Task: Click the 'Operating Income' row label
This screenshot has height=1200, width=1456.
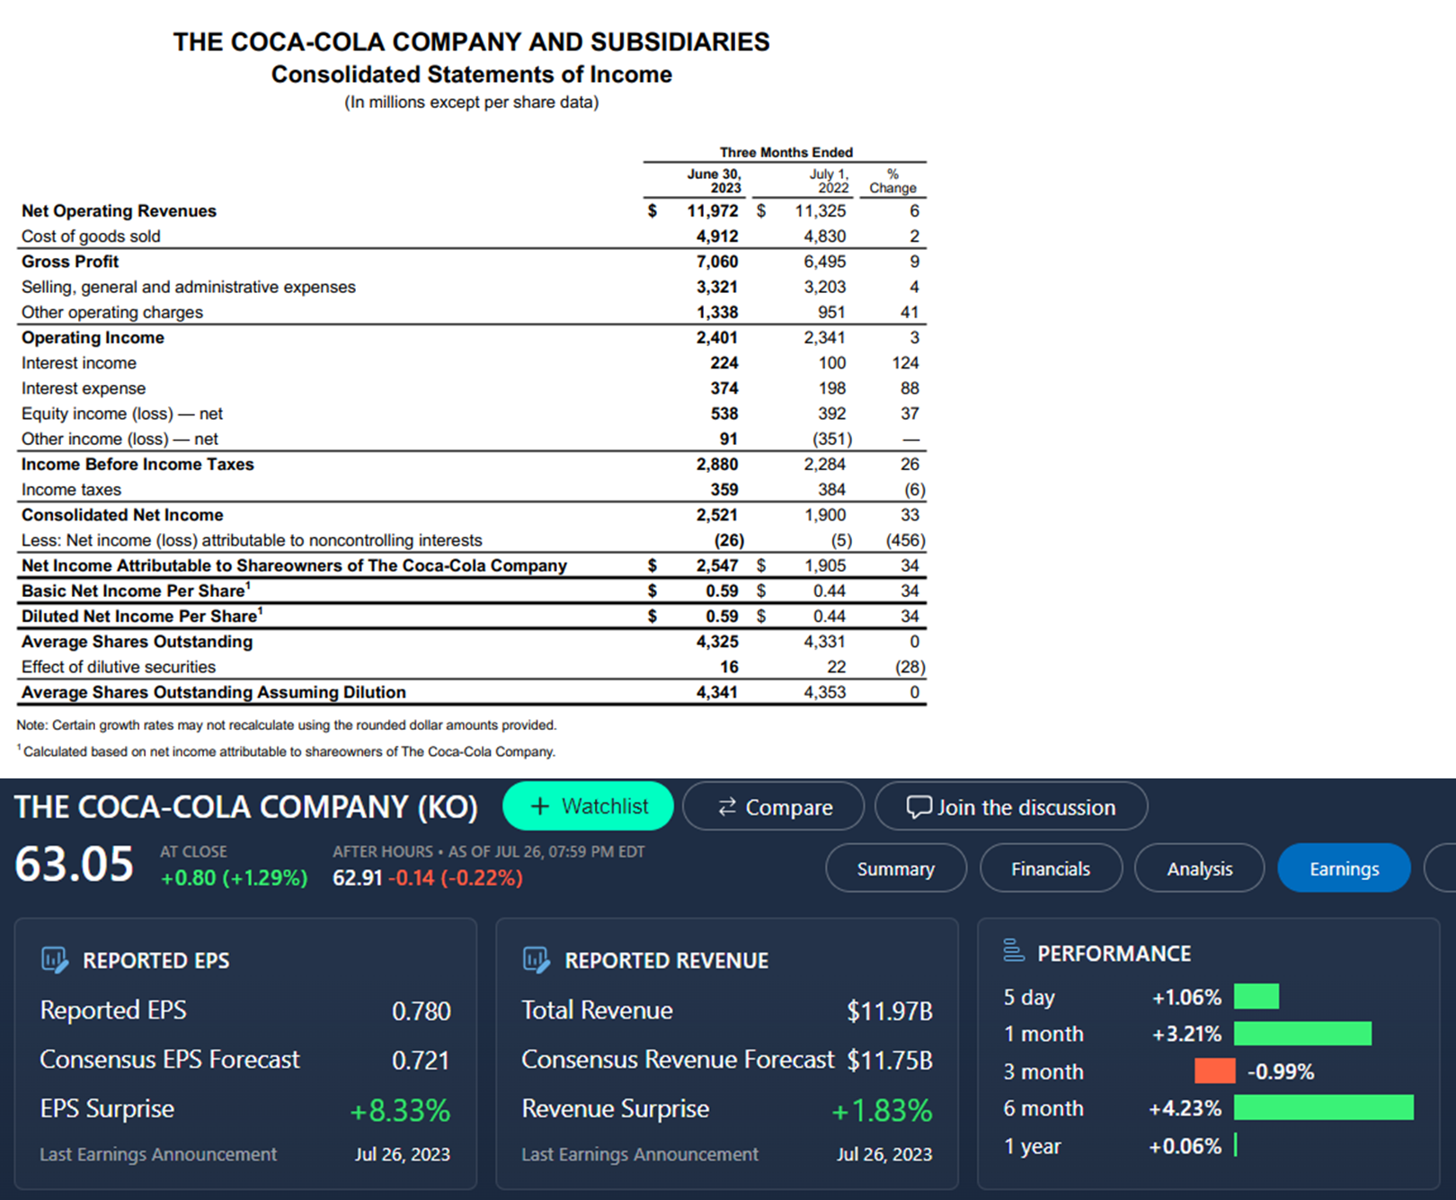Action: click(93, 338)
